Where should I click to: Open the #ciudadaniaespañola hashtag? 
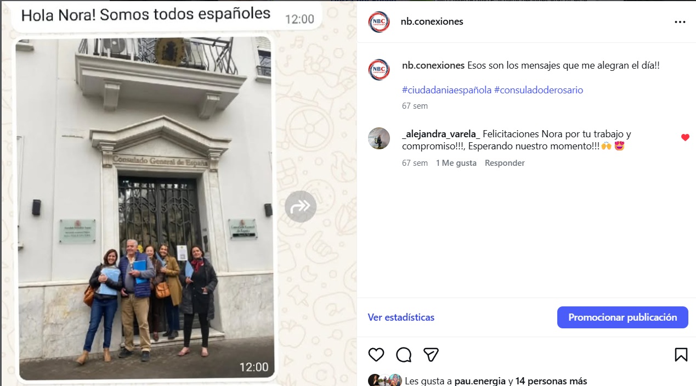(446, 90)
